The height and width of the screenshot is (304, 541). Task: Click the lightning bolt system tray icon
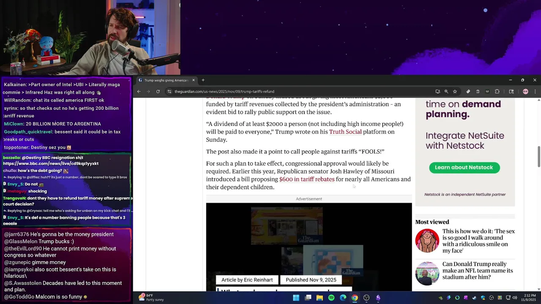(x=449, y=298)
